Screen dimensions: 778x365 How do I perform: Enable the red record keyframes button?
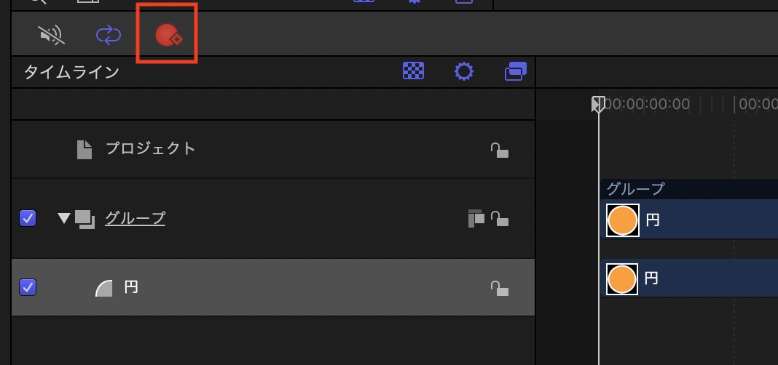pyautogui.click(x=168, y=33)
